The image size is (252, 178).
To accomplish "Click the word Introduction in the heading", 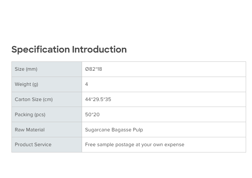I will coord(99,50).
